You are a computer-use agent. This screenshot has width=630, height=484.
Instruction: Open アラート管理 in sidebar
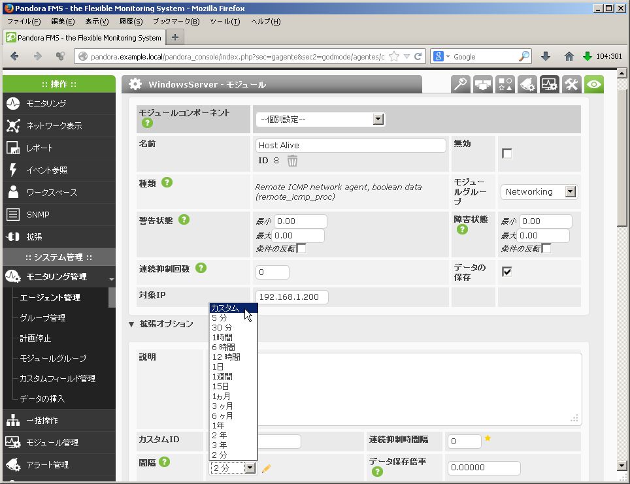coord(59,464)
